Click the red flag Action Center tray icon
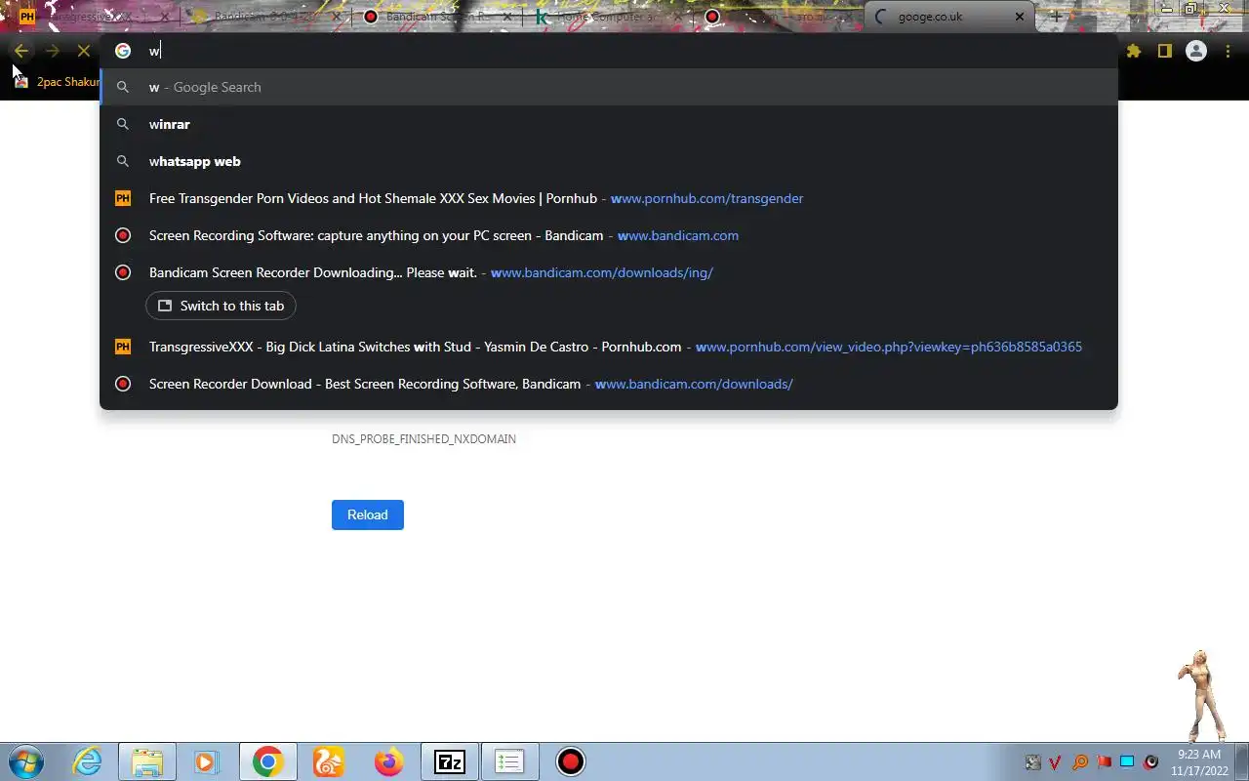The height and width of the screenshot is (781, 1249). pyautogui.click(x=1104, y=762)
